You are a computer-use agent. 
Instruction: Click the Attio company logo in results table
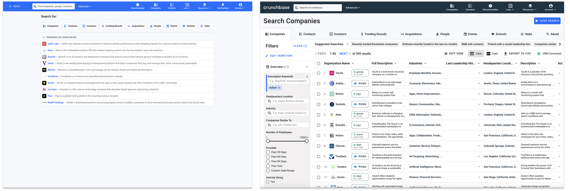click(332, 115)
